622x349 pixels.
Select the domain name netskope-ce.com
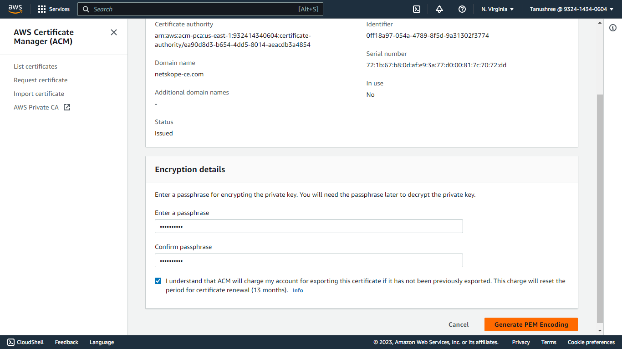179,74
